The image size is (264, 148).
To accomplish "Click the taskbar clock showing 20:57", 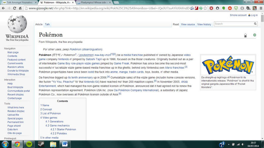I will pos(253,143).
